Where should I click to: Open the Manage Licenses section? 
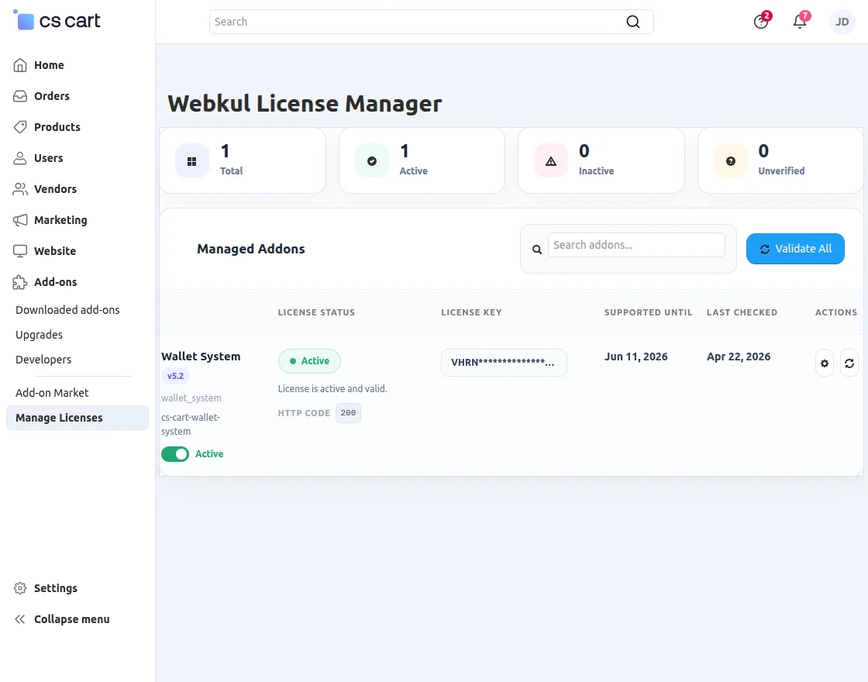[x=59, y=418]
